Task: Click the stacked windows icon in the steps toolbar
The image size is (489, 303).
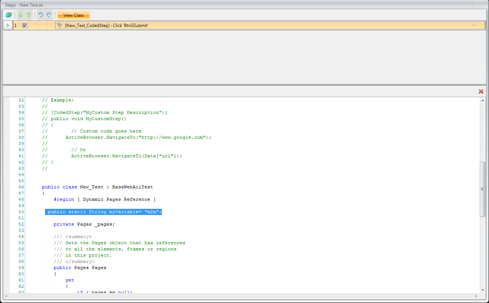Action: point(9,15)
